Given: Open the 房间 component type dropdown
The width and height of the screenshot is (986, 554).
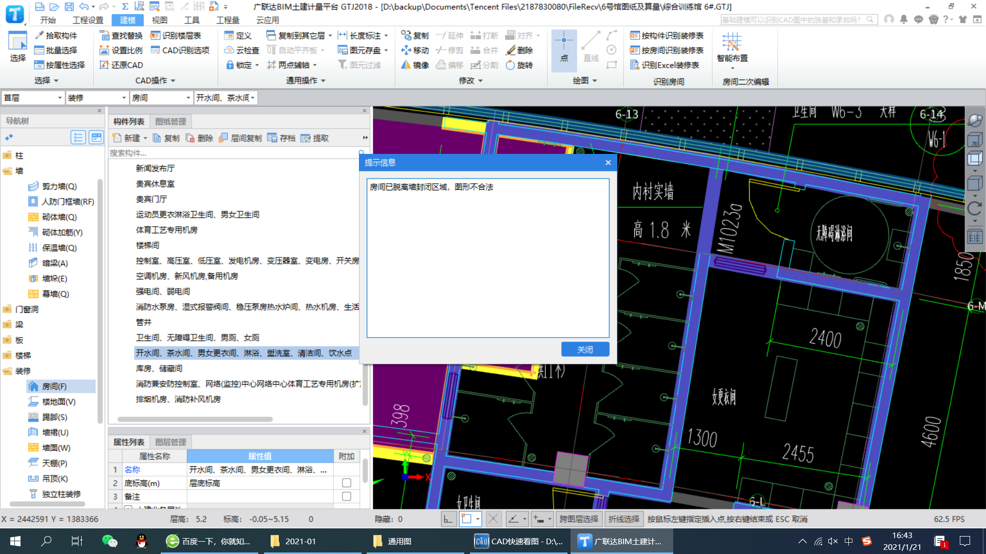Looking at the screenshot, I should click(x=161, y=97).
